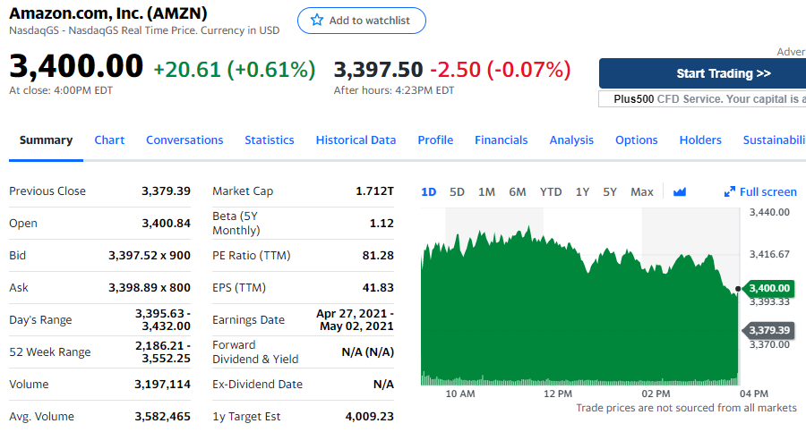Viewport: 806px width, 432px height.
Task: Open the Profile tab
Action: pos(435,140)
